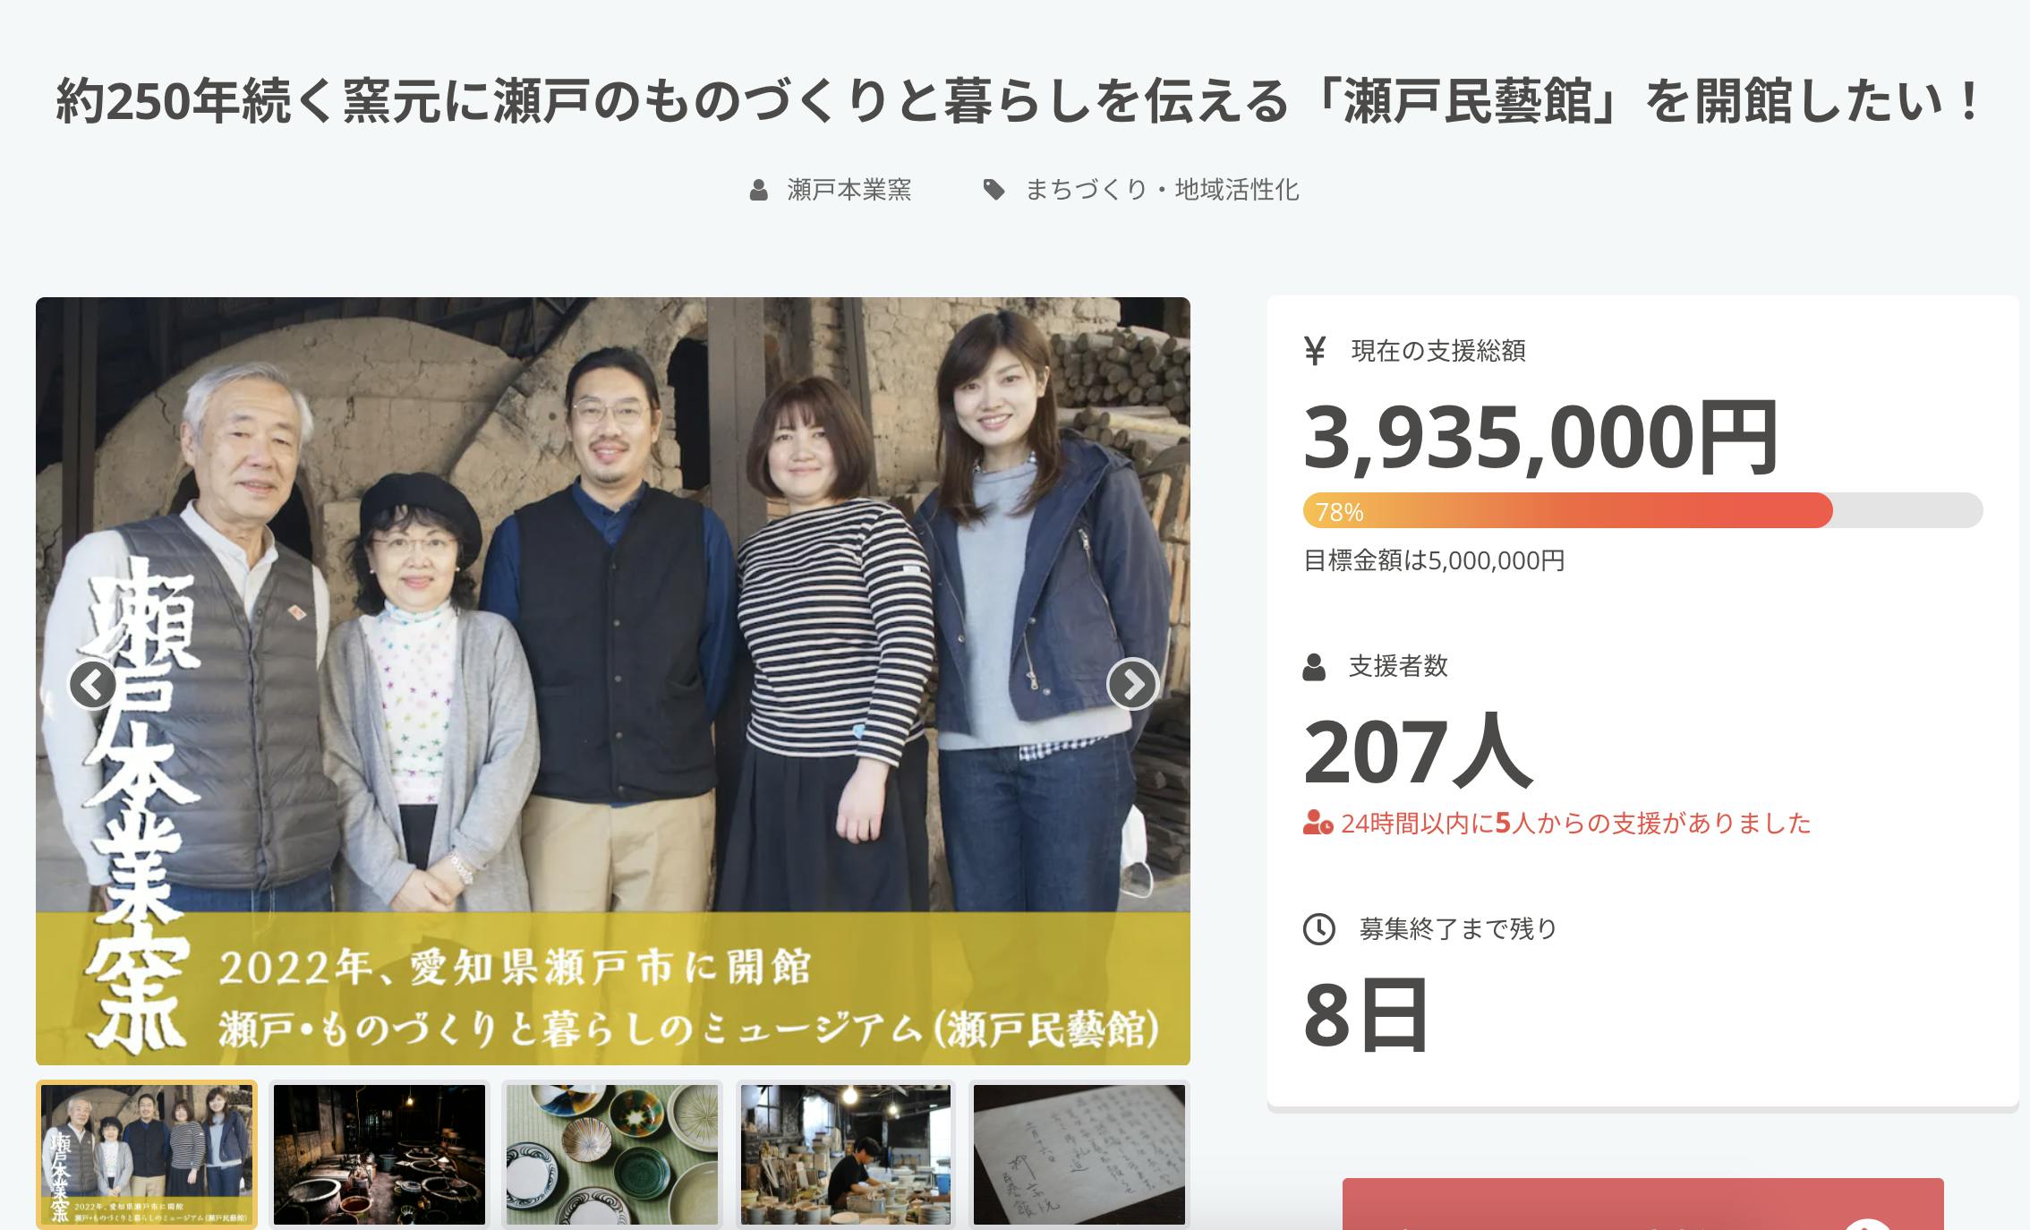
Task: Click the red support button at bottom
Action: [1642, 1205]
